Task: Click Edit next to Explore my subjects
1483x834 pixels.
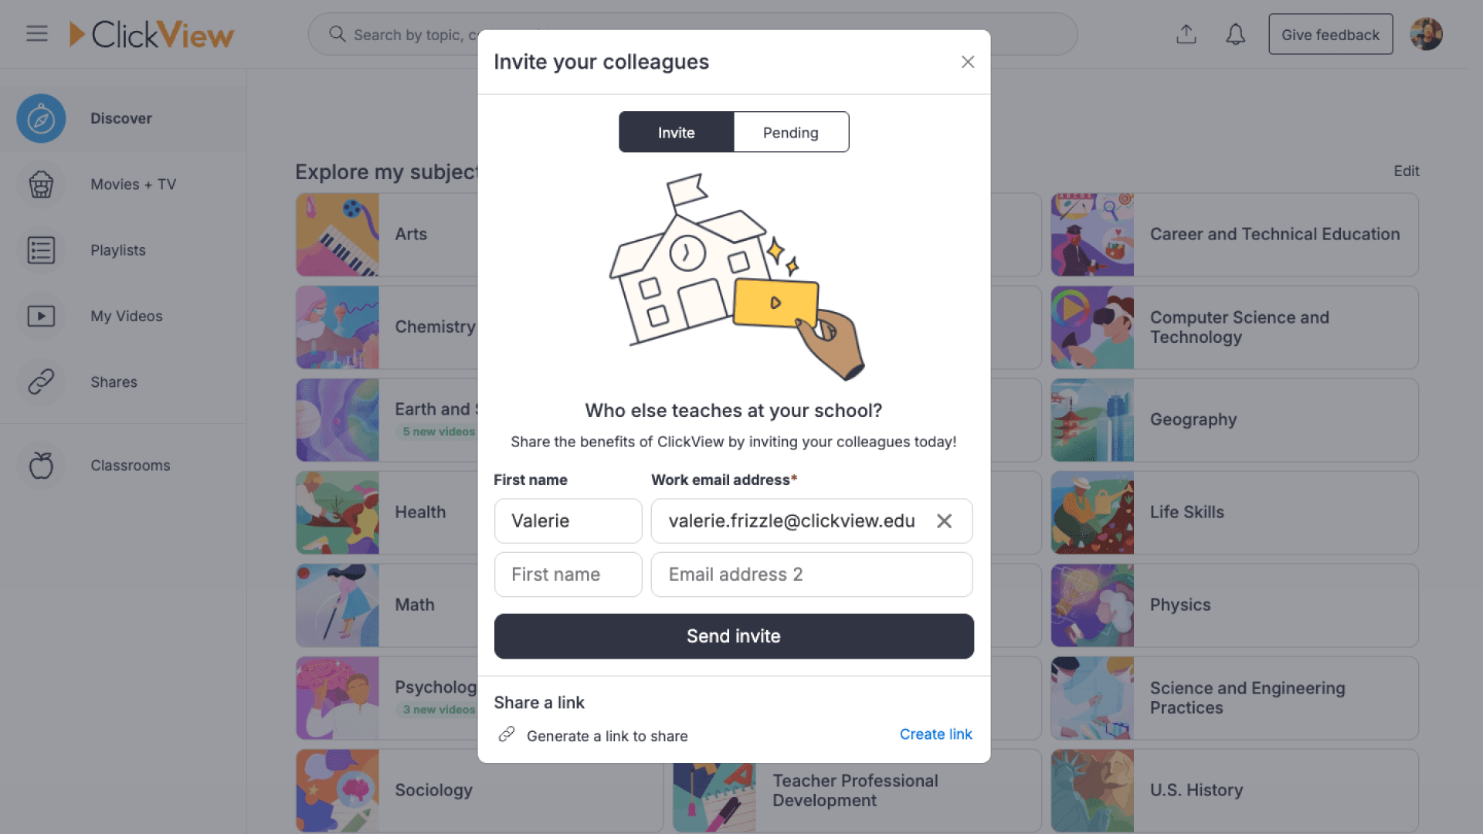Action: pyautogui.click(x=1406, y=171)
